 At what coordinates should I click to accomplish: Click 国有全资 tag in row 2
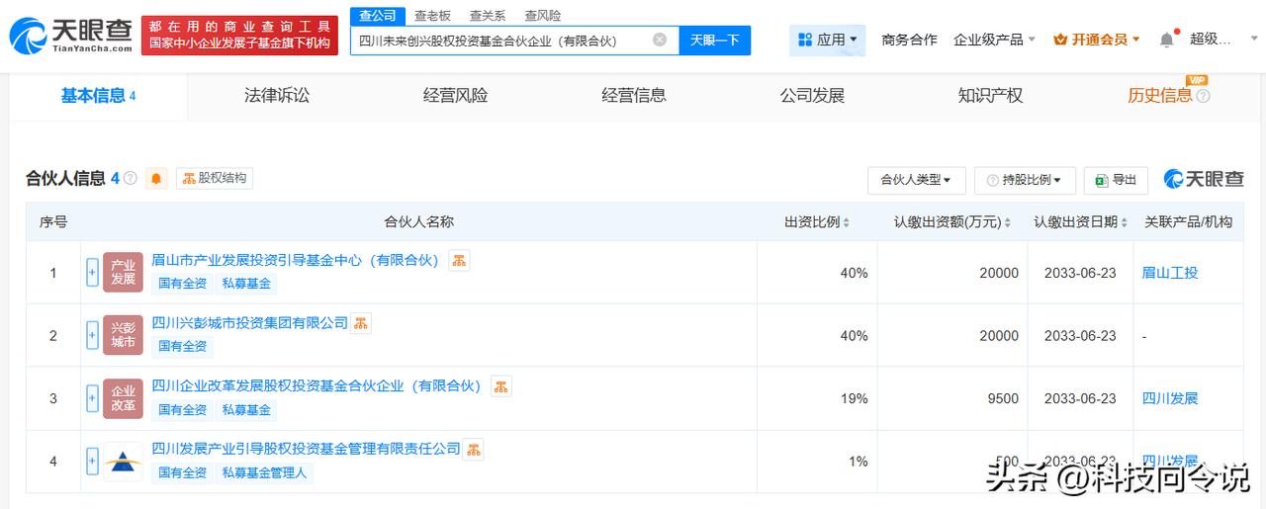pyautogui.click(x=183, y=346)
